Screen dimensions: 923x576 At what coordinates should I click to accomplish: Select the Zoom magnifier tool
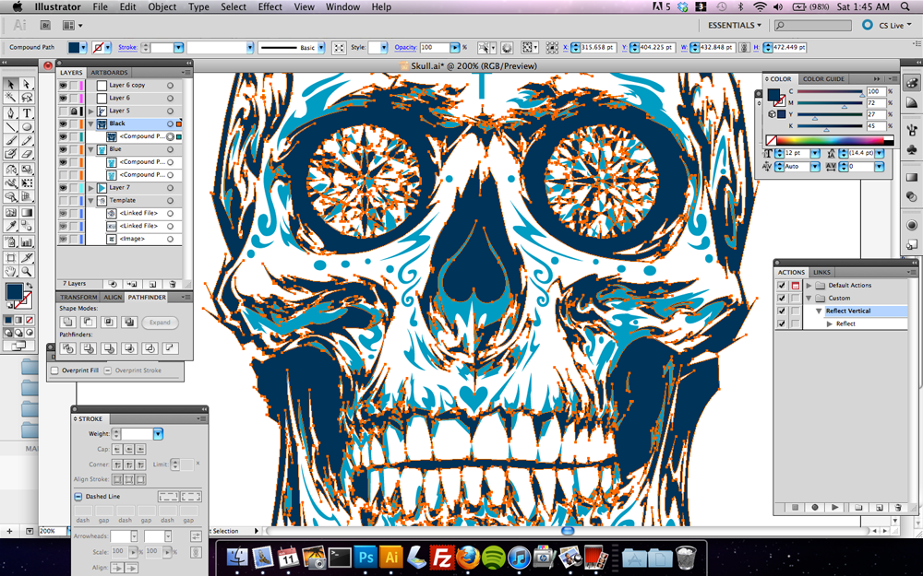click(x=27, y=272)
